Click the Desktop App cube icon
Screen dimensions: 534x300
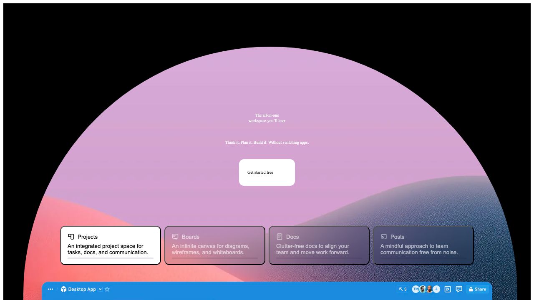tap(63, 289)
